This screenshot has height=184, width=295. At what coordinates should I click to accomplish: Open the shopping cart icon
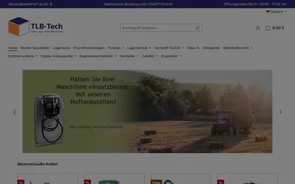(267, 28)
